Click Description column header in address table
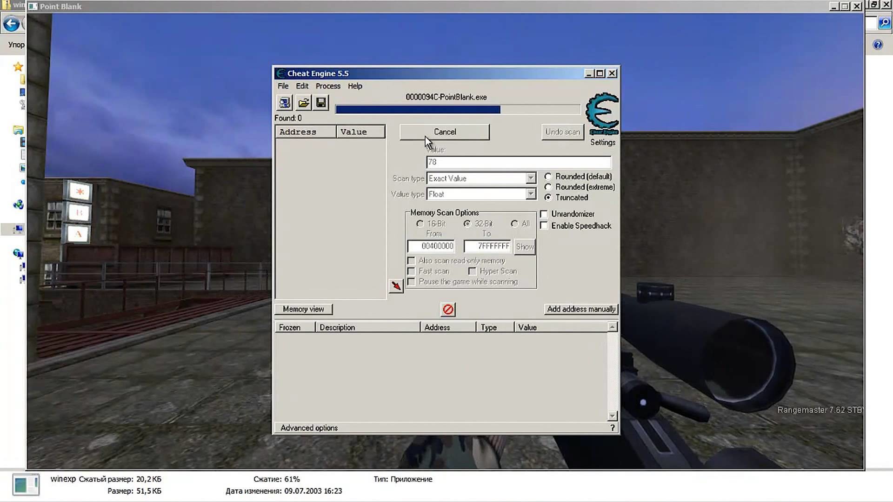The height and width of the screenshot is (502, 893). [x=367, y=327]
